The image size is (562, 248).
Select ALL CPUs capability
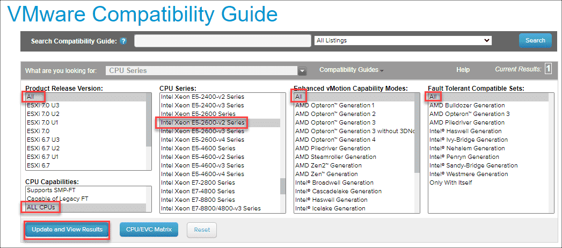pos(86,208)
